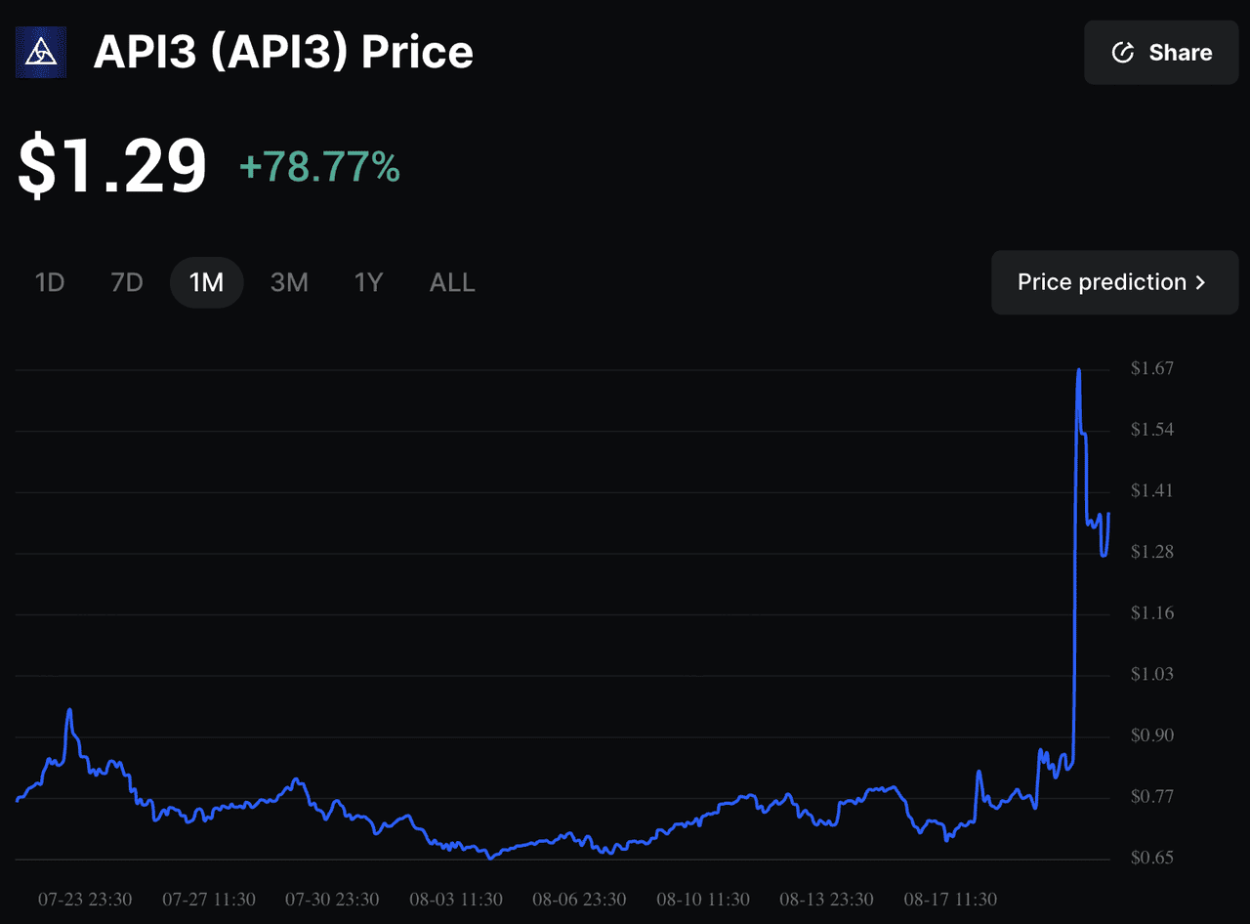Switch to the ALL time range
Screen dimensions: 1250x924
click(x=451, y=282)
